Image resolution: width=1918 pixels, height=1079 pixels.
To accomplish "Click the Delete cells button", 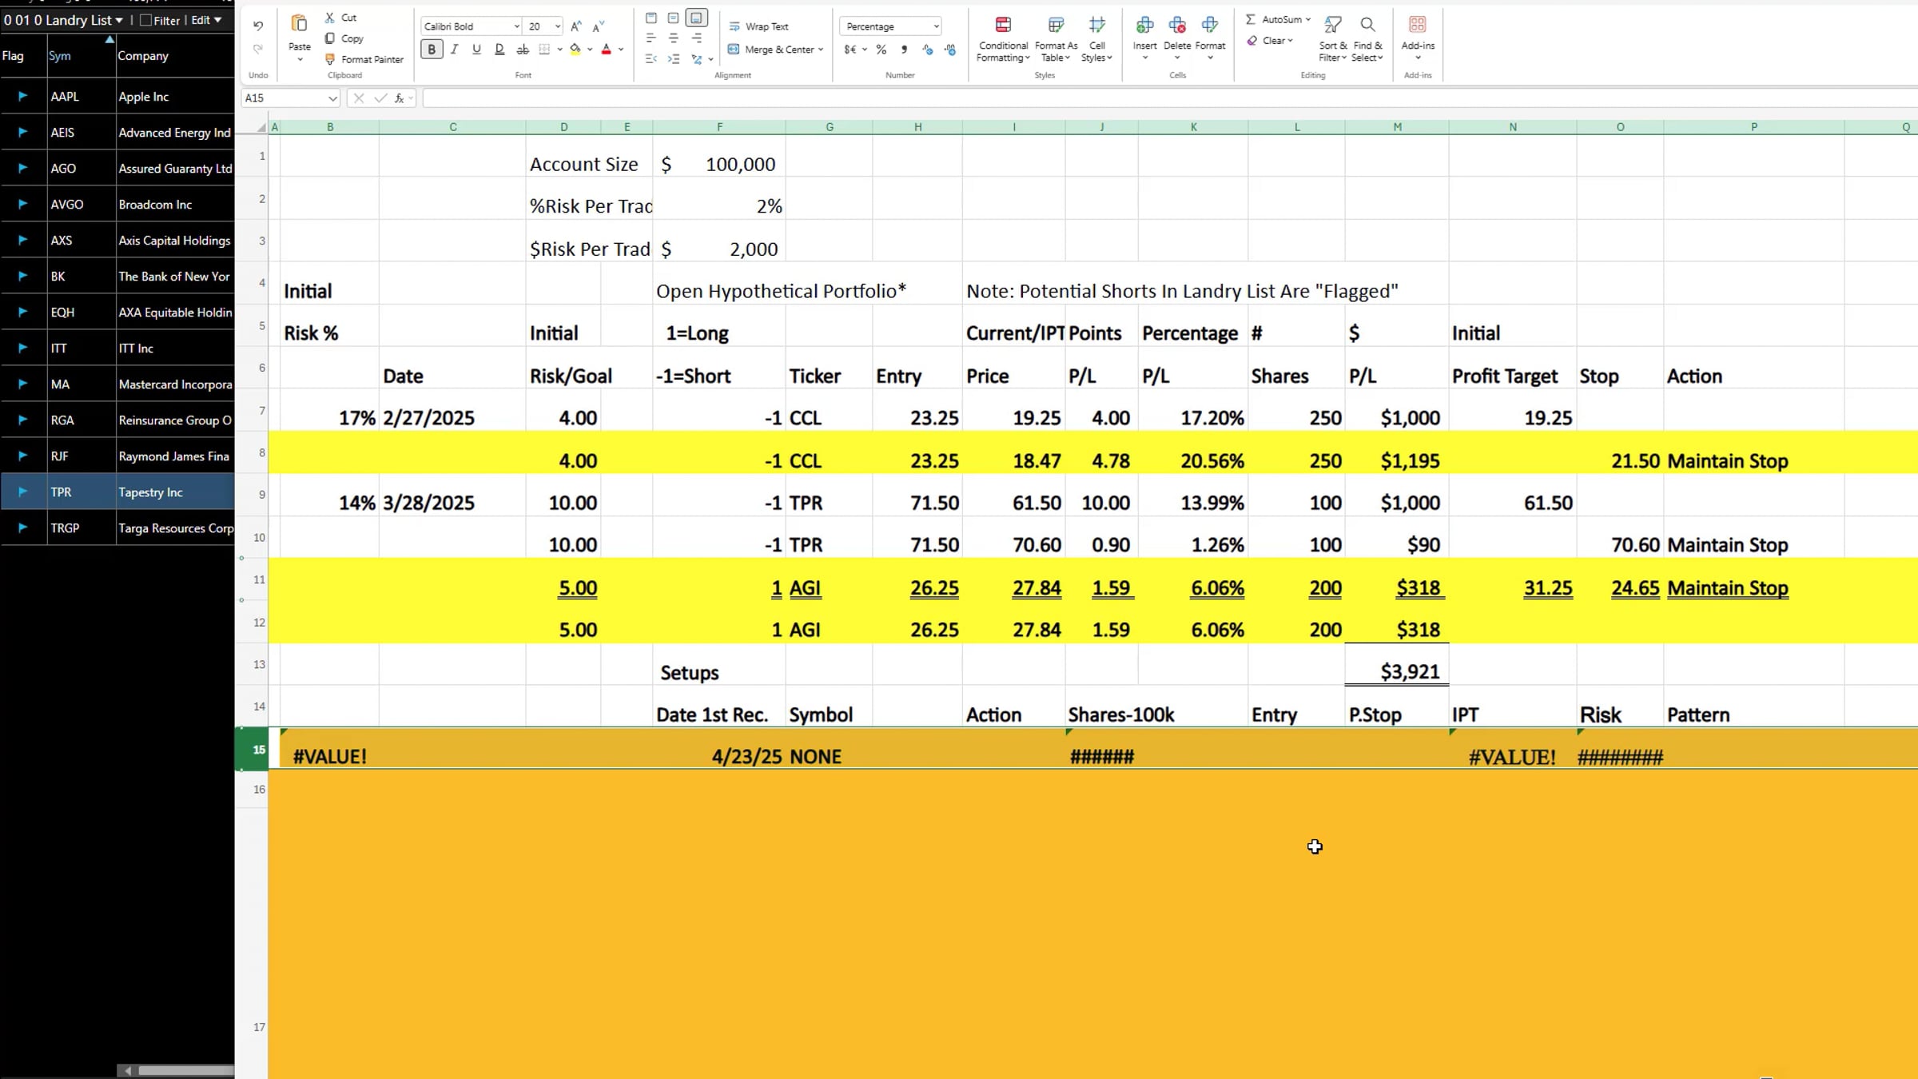I will (1177, 37).
